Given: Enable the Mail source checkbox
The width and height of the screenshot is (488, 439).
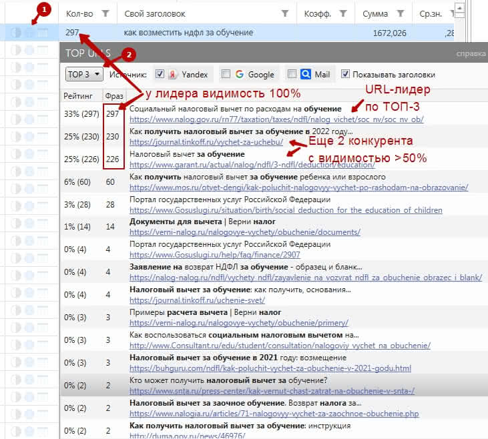Looking at the screenshot, I should click(x=292, y=74).
